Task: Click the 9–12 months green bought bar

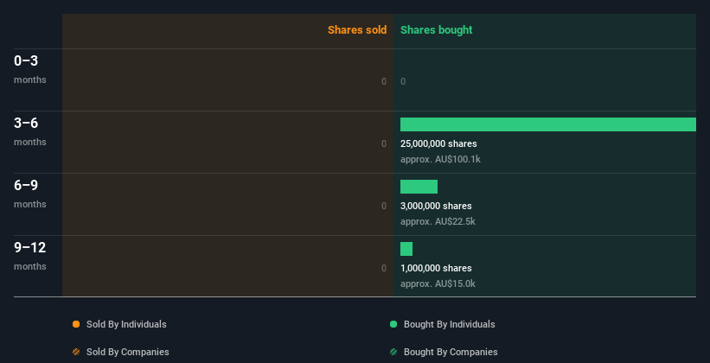Action: pos(406,249)
